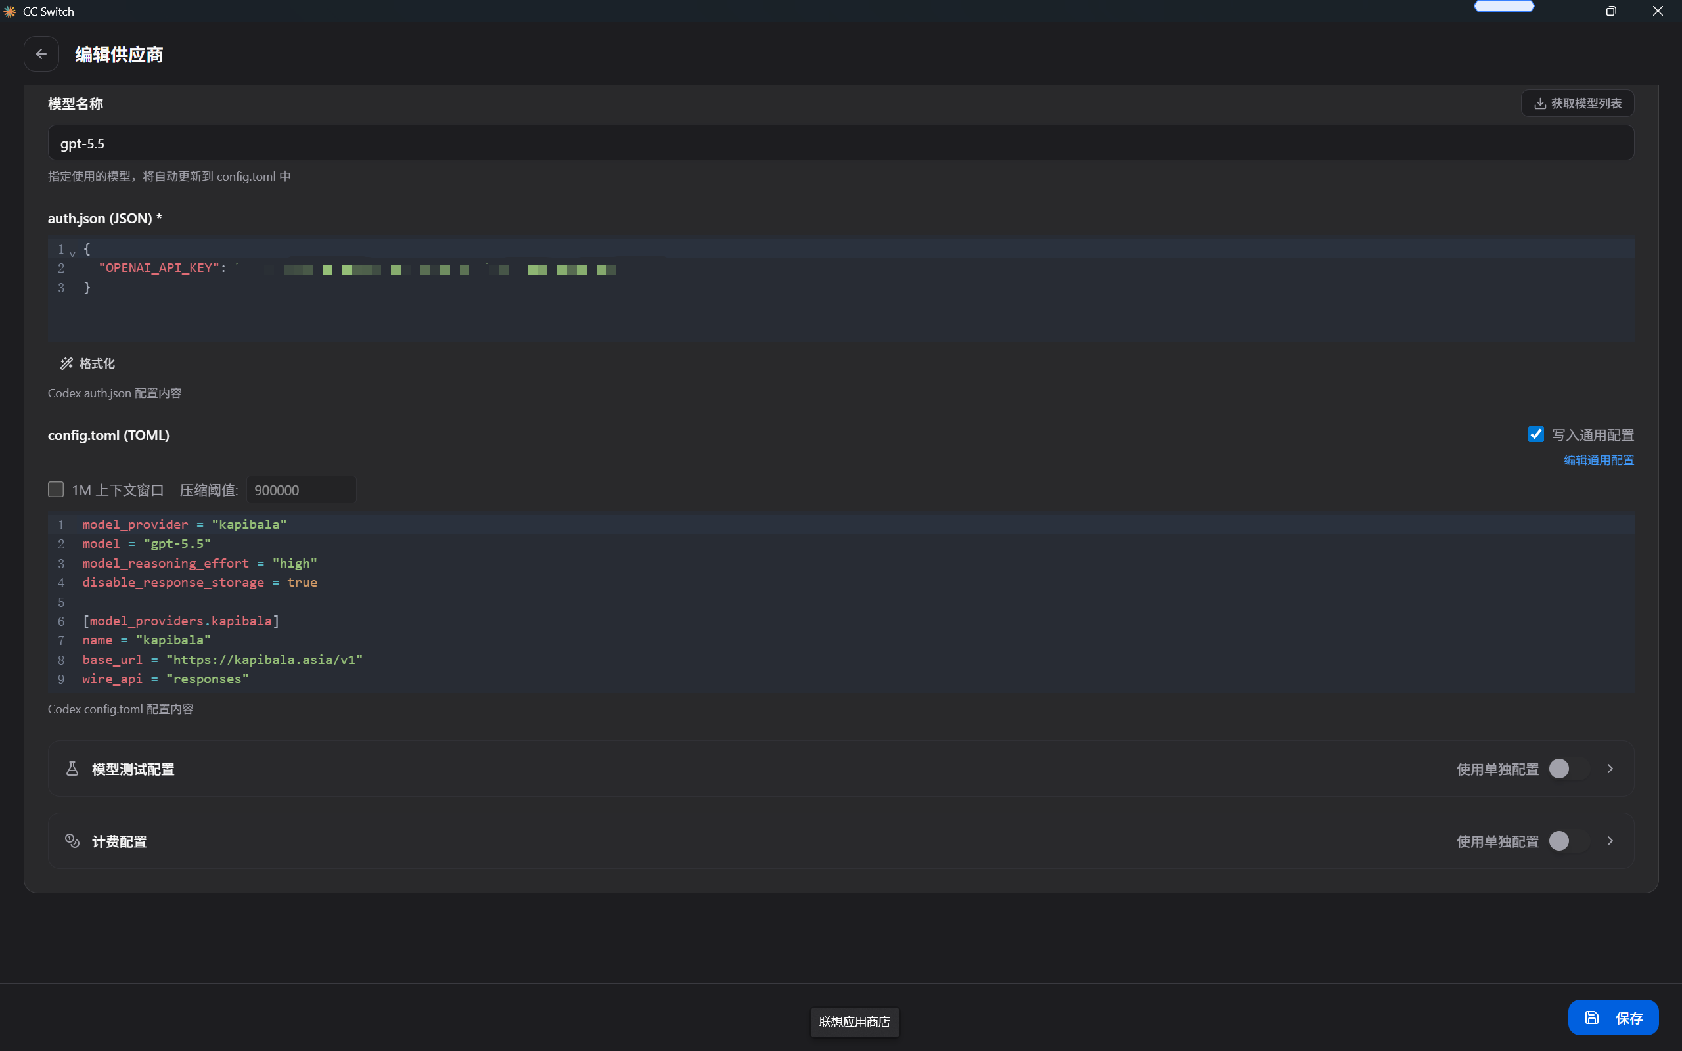The width and height of the screenshot is (1682, 1051).
Task: Focus the model name field gpt-5.5
Action: point(840,143)
